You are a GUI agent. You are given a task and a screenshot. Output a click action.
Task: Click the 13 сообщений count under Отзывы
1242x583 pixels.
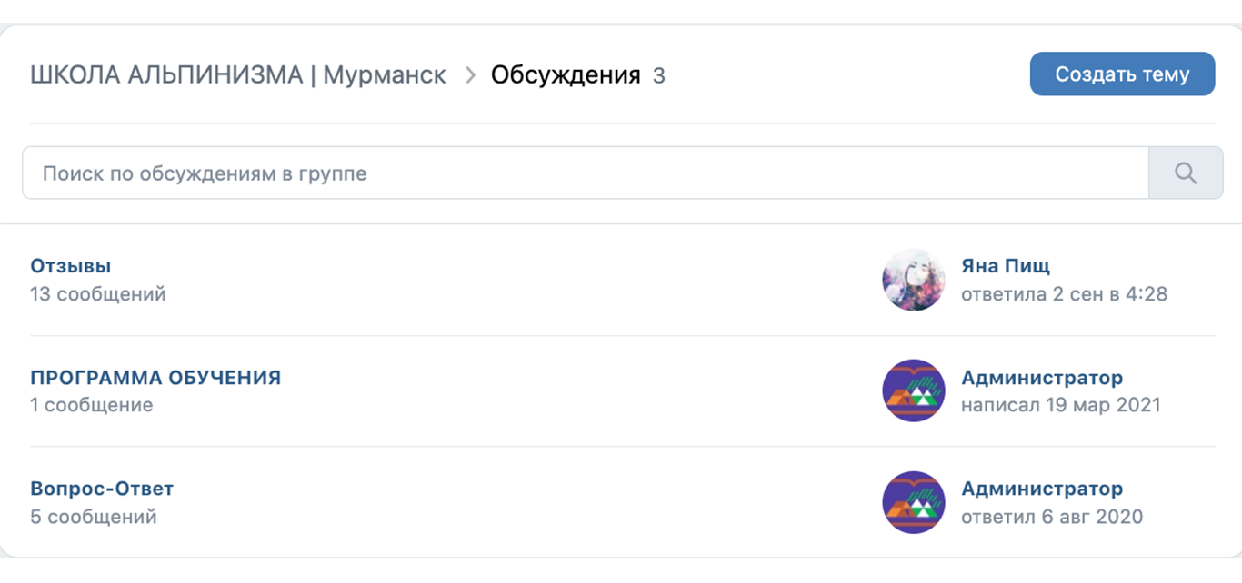click(x=98, y=294)
